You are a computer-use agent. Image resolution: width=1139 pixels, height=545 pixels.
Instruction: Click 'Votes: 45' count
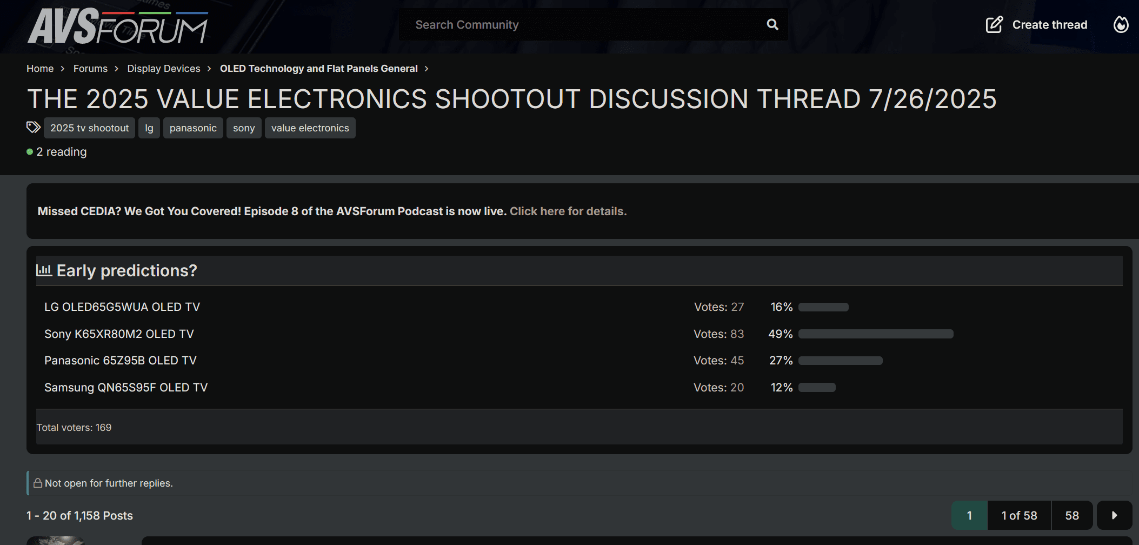click(719, 361)
